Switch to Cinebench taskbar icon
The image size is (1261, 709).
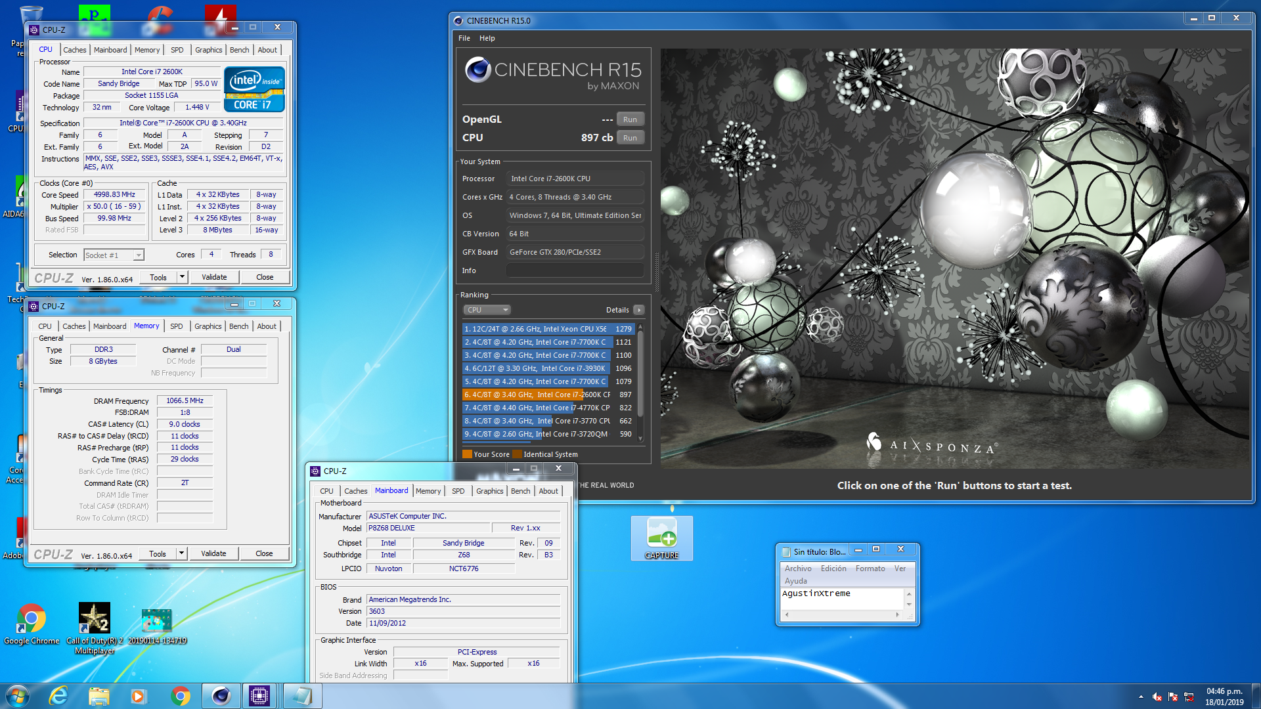tap(221, 696)
